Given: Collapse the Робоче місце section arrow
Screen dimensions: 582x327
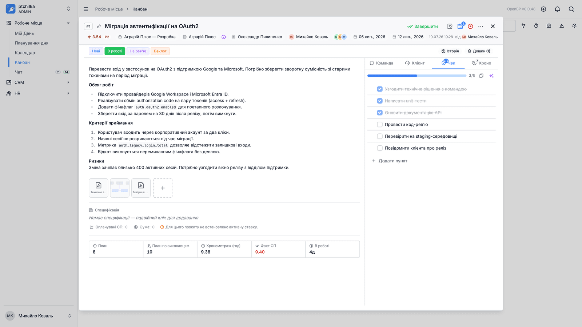Looking at the screenshot, I should coord(68,23).
